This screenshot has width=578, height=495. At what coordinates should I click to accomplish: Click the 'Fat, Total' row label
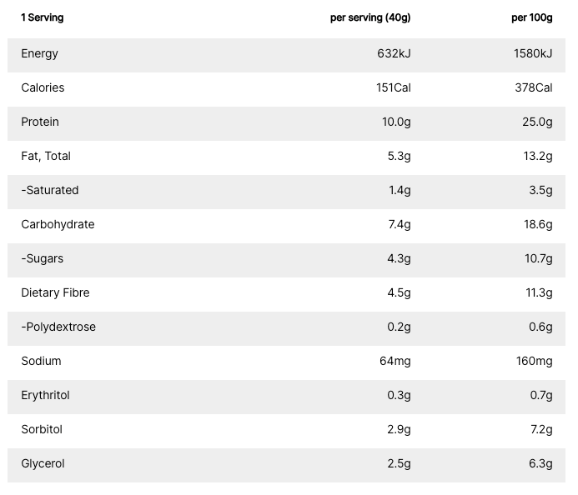coord(46,156)
